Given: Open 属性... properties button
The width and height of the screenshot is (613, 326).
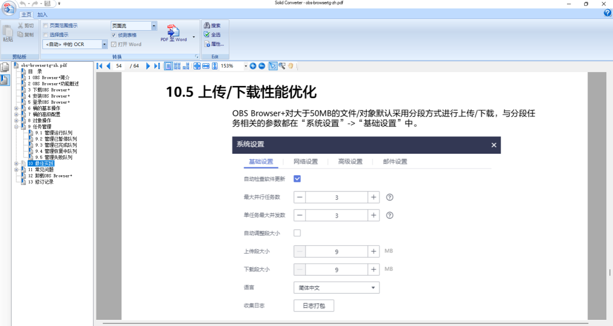Looking at the screenshot, I should pos(214,44).
